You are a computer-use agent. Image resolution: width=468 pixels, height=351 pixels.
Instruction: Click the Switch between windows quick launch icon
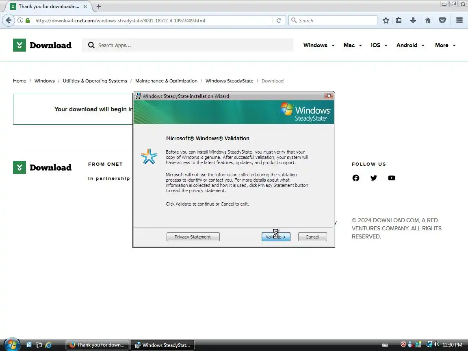click(x=39, y=345)
